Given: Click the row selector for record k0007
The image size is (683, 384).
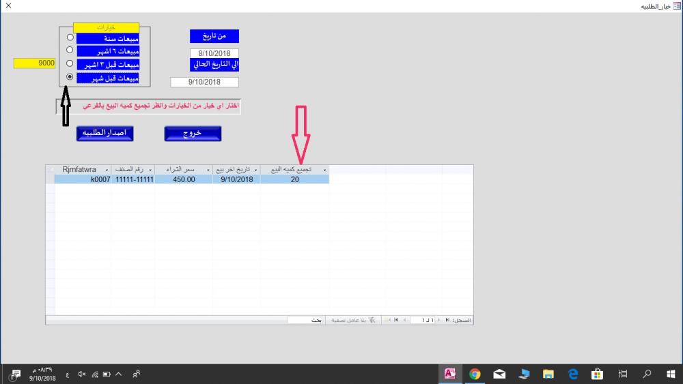Looking at the screenshot, I should coord(50,179).
